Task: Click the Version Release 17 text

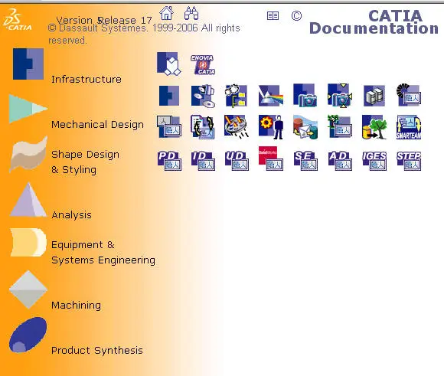Action: 104,21
